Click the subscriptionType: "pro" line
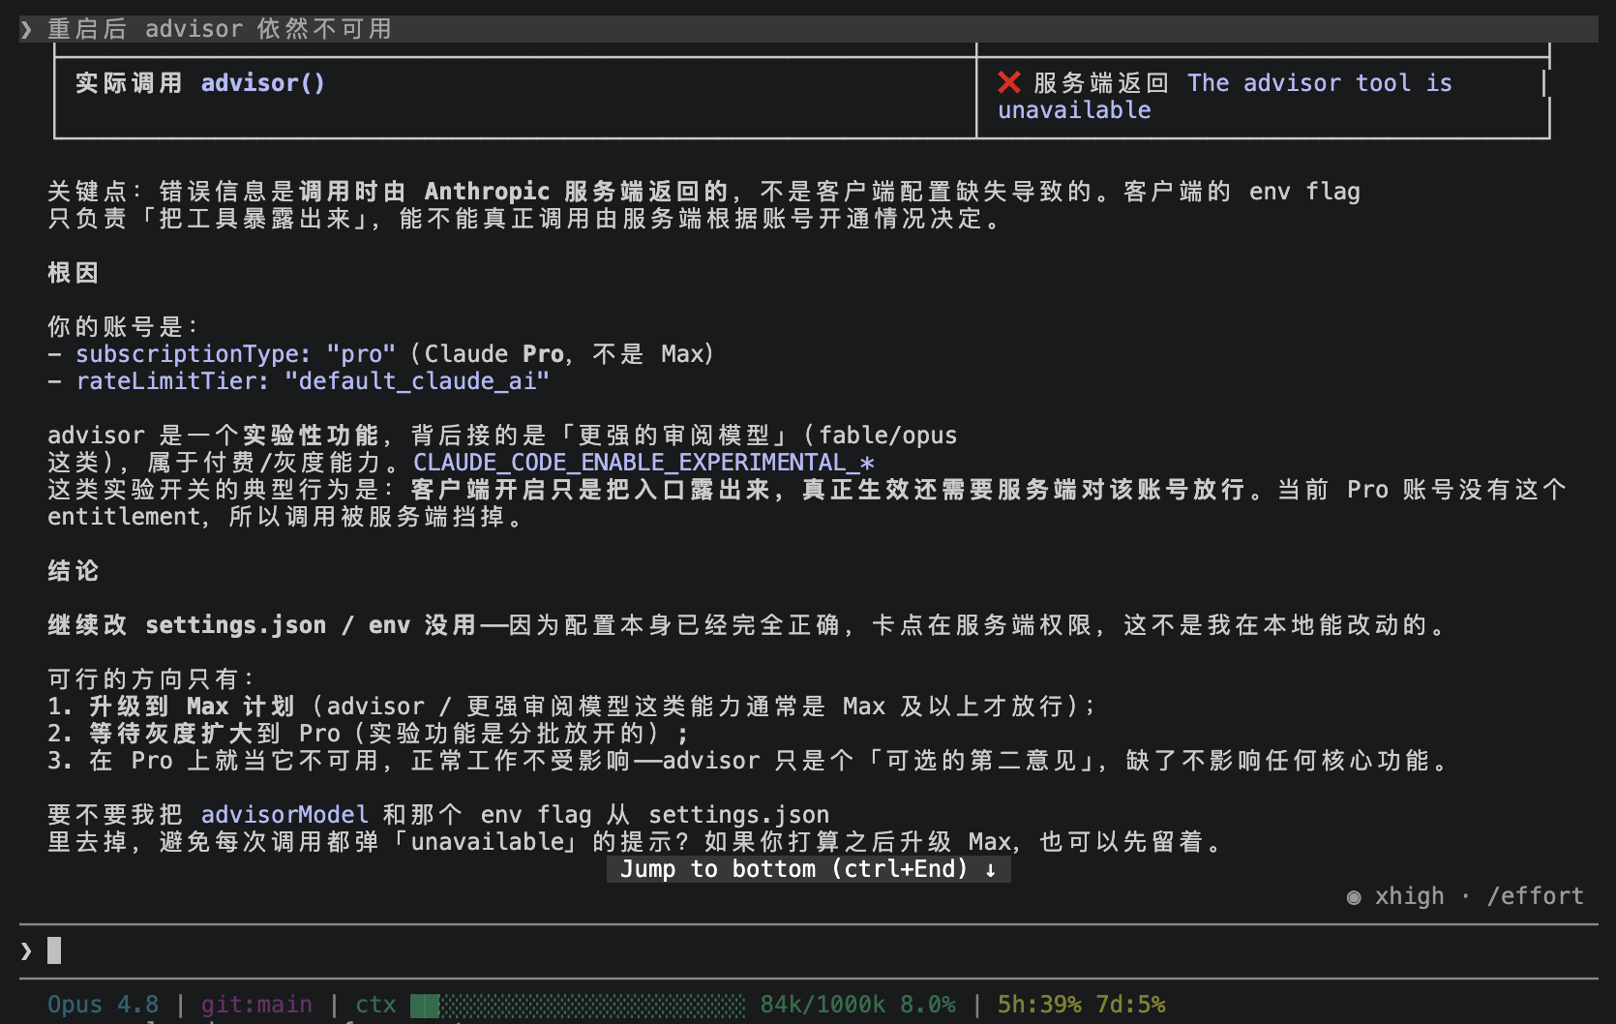Image resolution: width=1616 pixels, height=1024 pixels. [x=236, y=354]
